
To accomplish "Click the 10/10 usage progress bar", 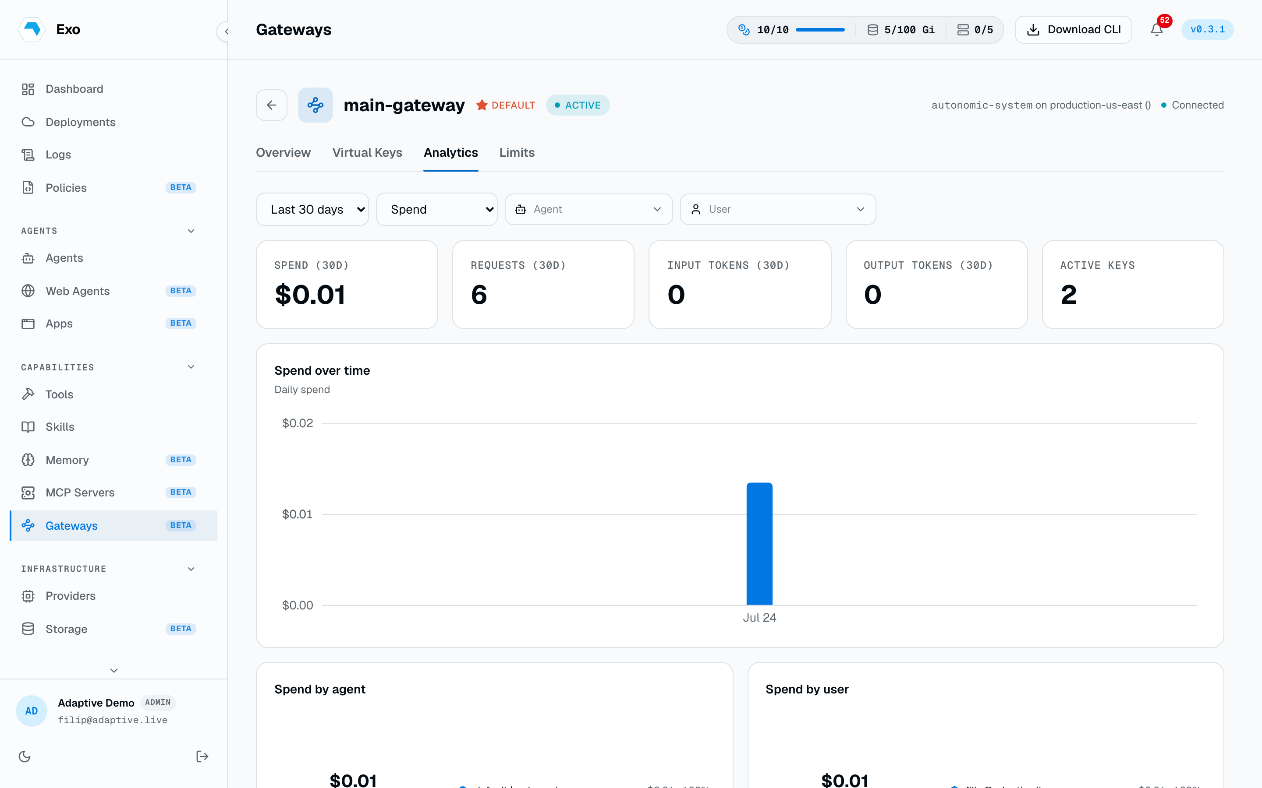I will (x=820, y=30).
